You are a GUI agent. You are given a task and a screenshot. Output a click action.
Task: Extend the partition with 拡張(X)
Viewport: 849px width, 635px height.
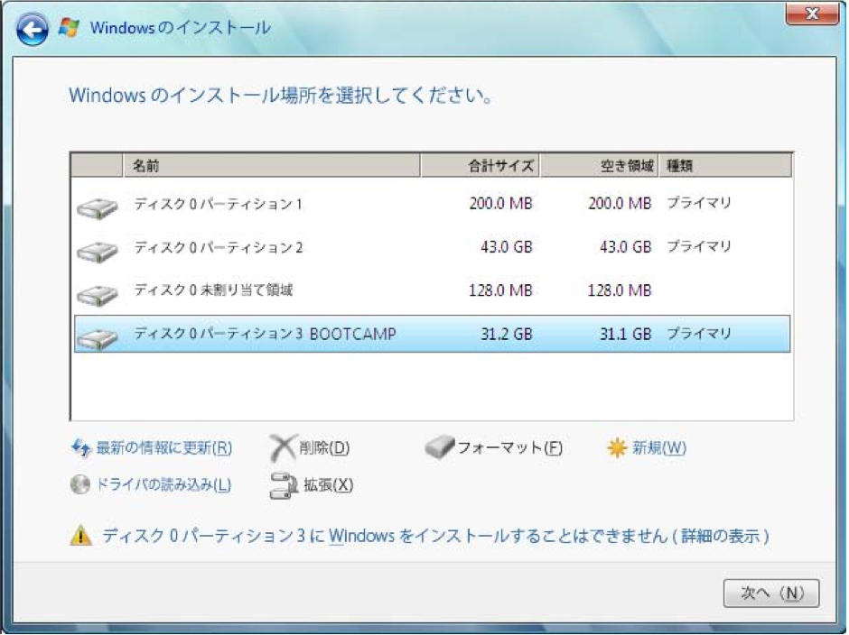pos(328,484)
